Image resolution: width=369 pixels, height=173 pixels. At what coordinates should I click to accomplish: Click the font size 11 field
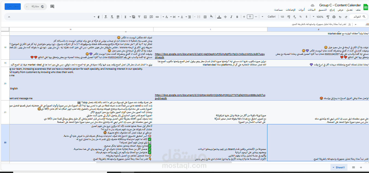[250, 17]
